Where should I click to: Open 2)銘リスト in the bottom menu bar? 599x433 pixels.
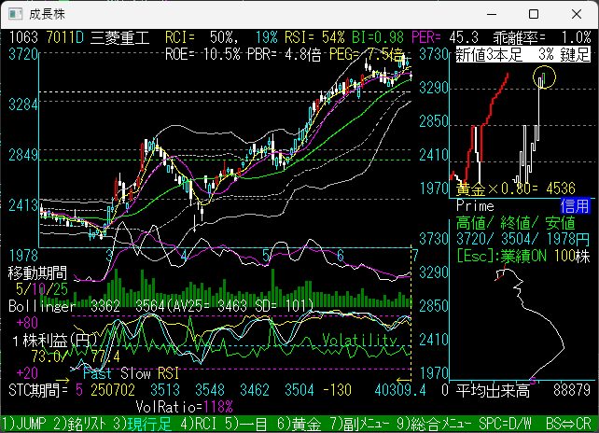(81, 424)
